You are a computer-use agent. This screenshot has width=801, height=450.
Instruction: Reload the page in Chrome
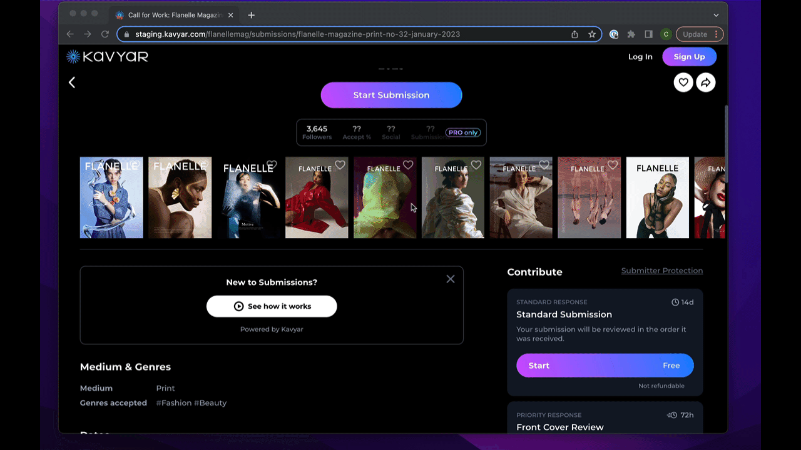(105, 34)
